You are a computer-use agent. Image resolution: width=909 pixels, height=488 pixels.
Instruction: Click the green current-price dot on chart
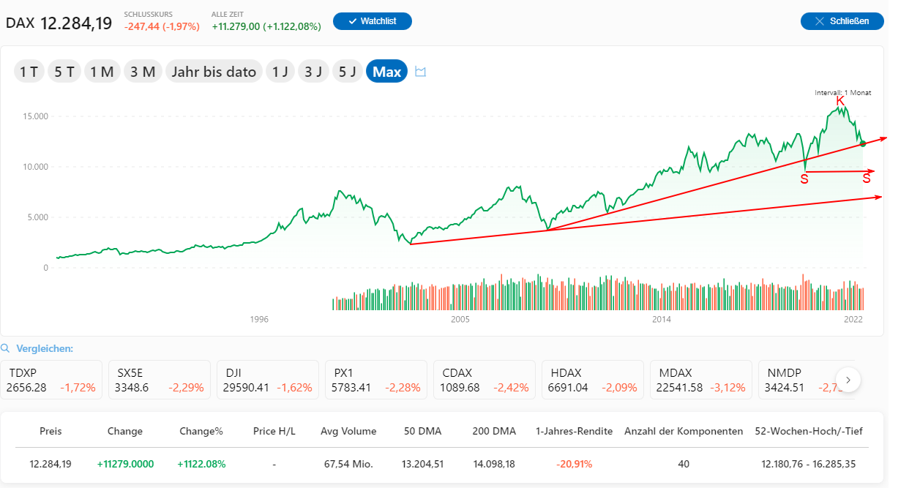[x=863, y=143]
